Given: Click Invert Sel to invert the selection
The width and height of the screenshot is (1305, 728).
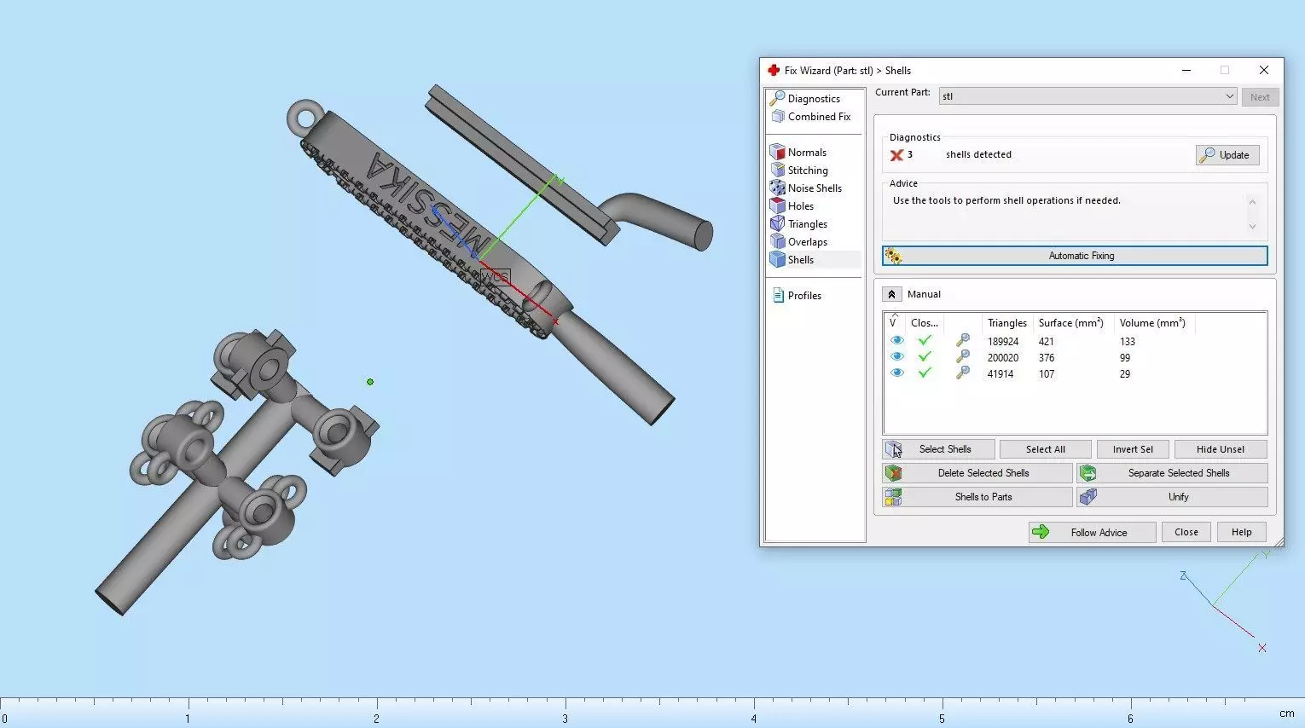Looking at the screenshot, I should coord(1132,449).
